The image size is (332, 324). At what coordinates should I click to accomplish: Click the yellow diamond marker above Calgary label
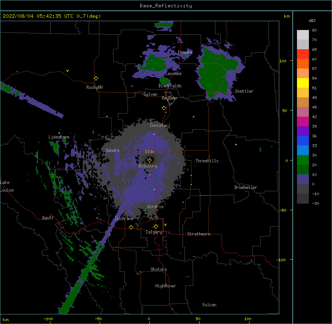[x=156, y=227]
